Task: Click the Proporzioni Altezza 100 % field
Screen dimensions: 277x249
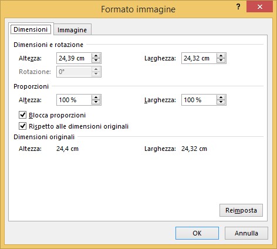Action: click(74, 100)
